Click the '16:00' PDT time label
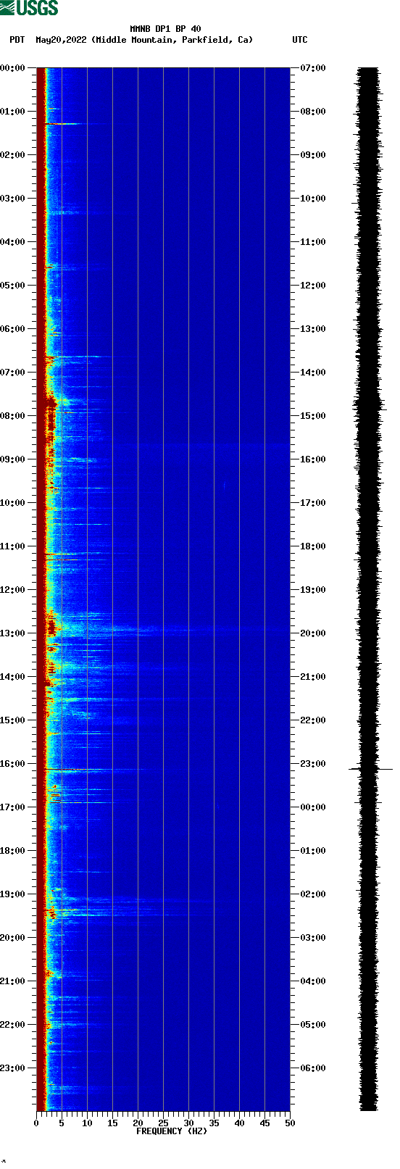 click(x=13, y=764)
